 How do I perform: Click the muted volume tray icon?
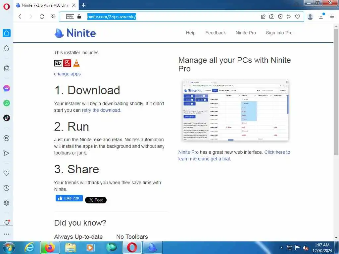tap(306, 248)
